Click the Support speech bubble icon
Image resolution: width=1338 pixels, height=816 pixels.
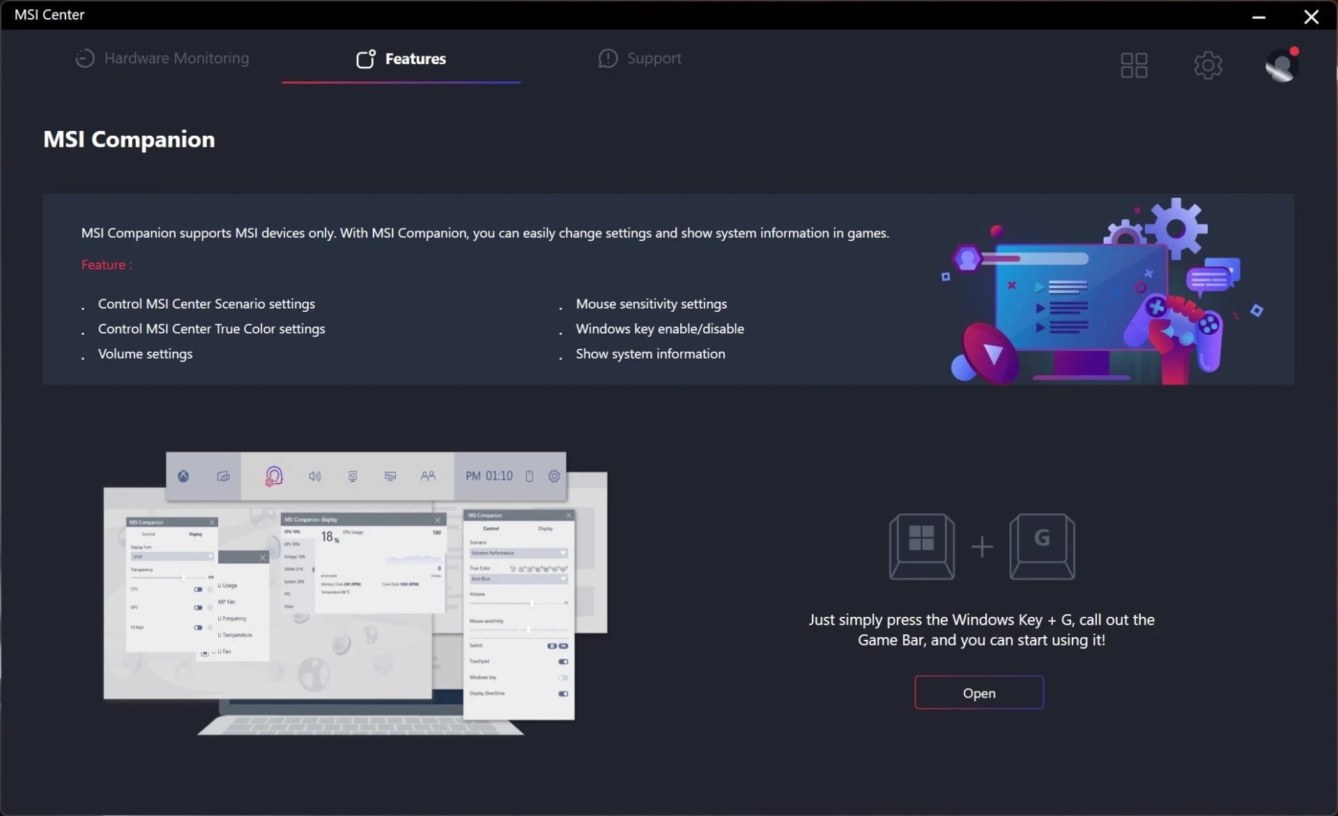point(608,58)
